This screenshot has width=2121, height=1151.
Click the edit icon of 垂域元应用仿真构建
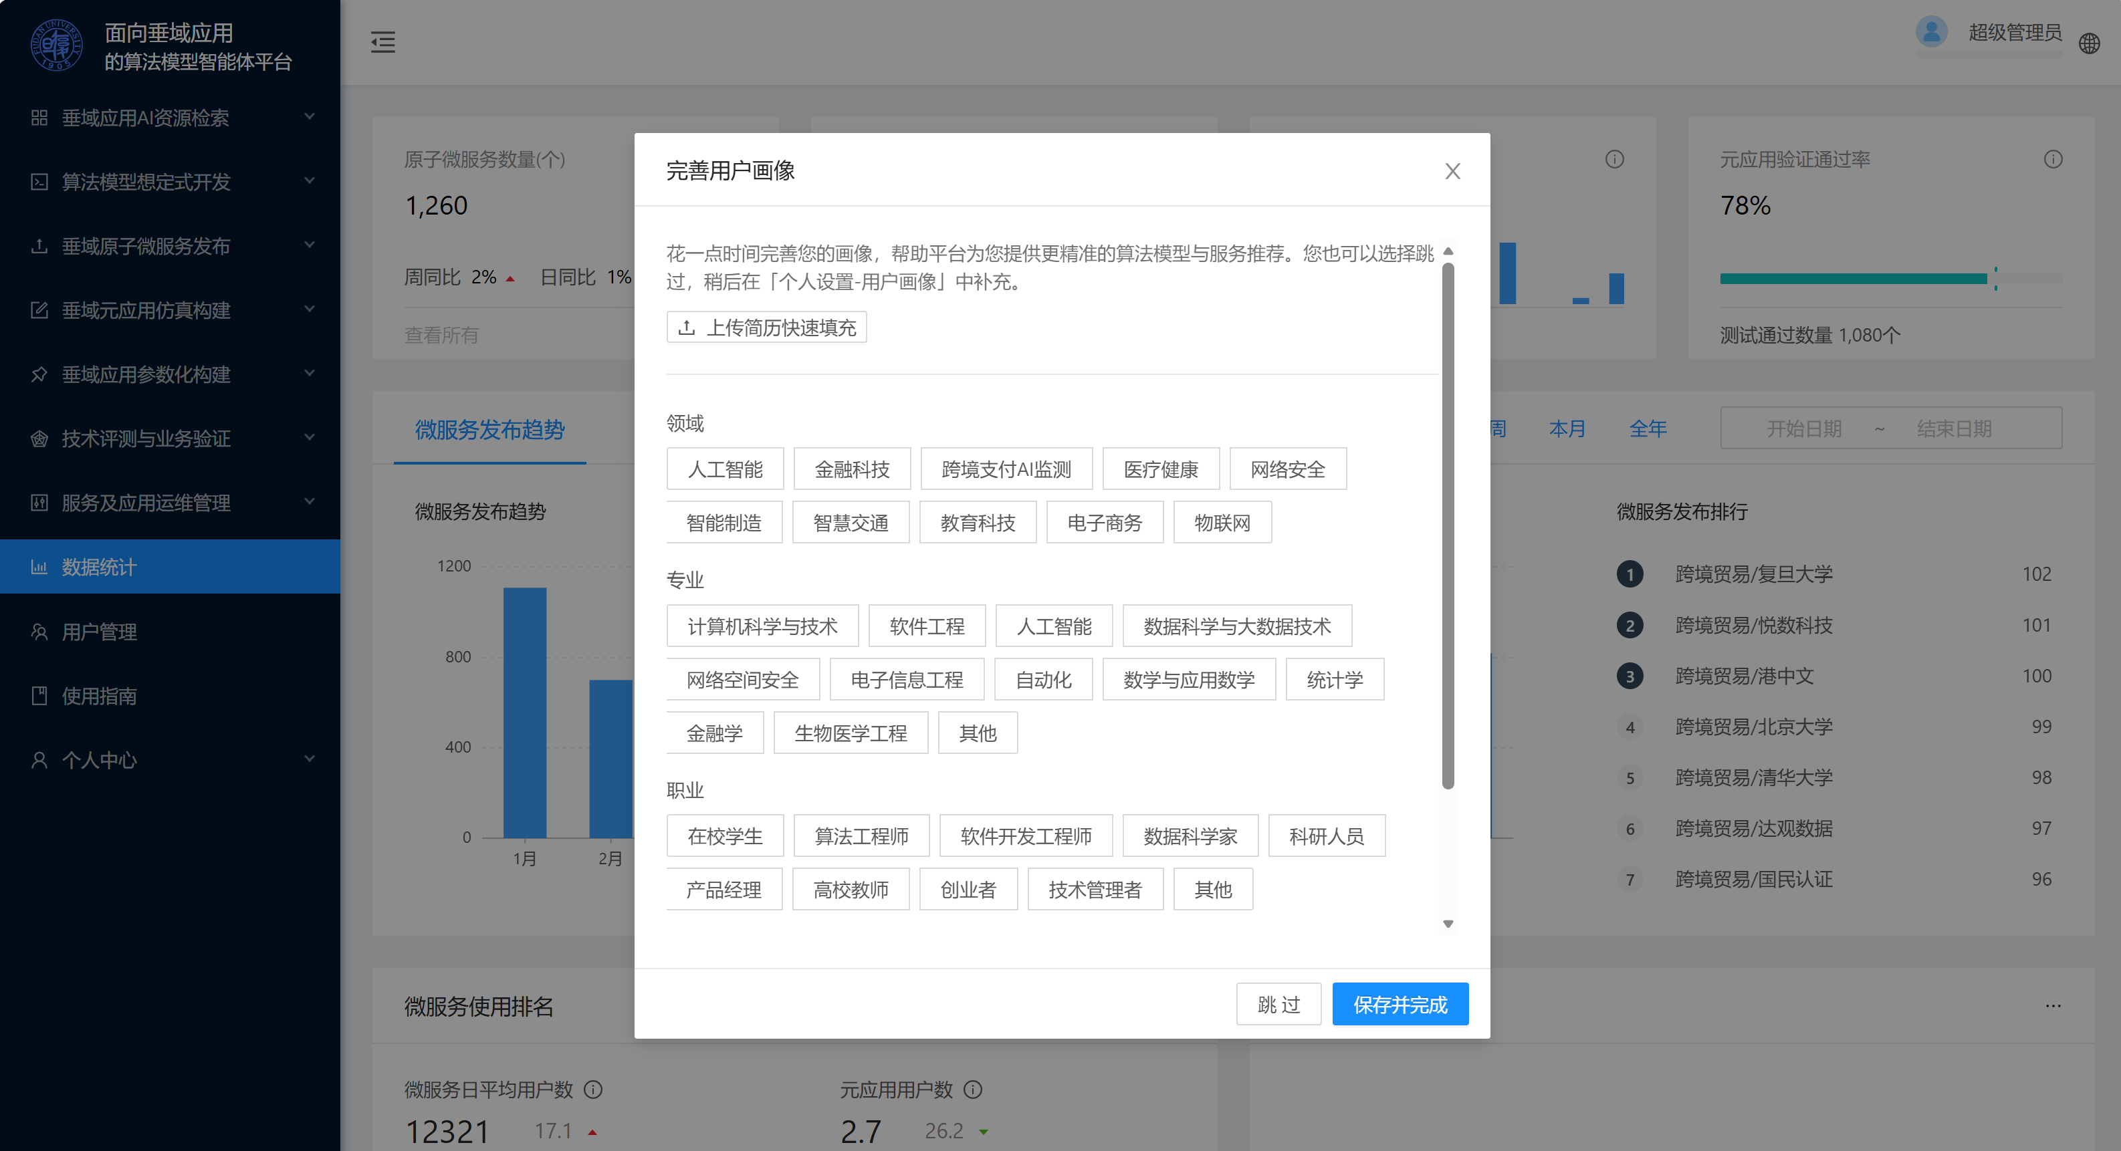pos(39,310)
